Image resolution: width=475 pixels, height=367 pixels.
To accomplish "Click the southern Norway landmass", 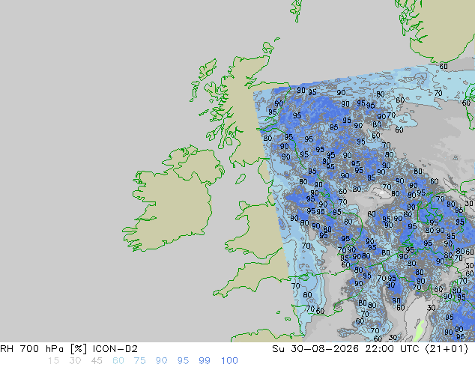I will pyautogui.click(x=439, y=30).
